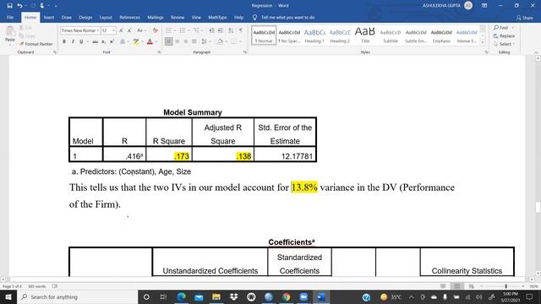The image size is (541, 304).
Task: Justify the text
Action: point(194,41)
